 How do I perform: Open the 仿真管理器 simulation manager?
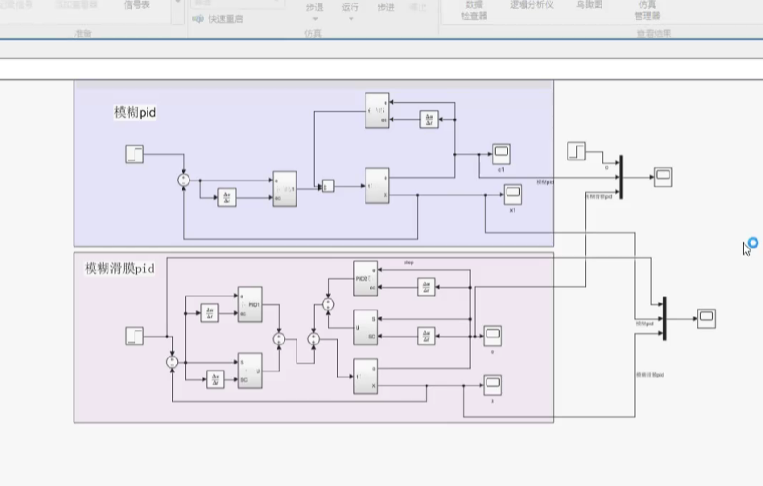(646, 10)
